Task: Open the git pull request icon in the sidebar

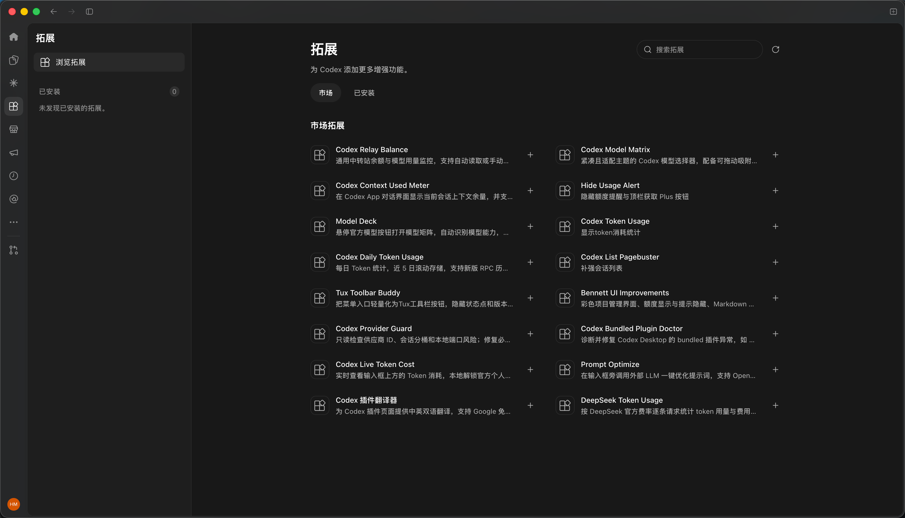Action: [13, 250]
